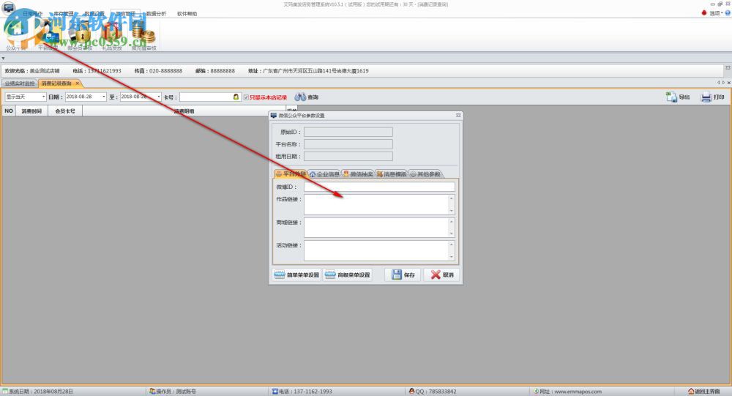
Task: Click the 操作员 status bar entry
Action: point(173,392)
